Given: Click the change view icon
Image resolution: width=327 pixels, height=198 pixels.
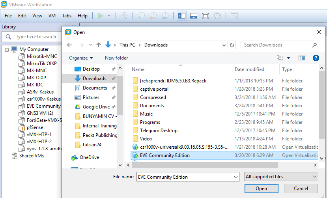Looking at the screenshot, I should pos(280,58).
